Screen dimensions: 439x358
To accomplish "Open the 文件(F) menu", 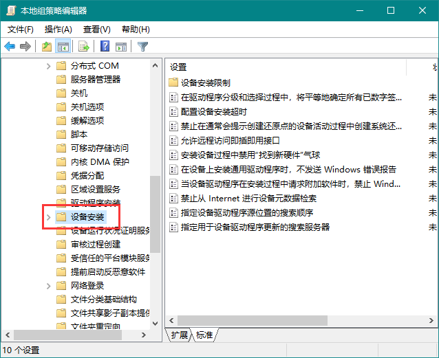I will (21, 29).
